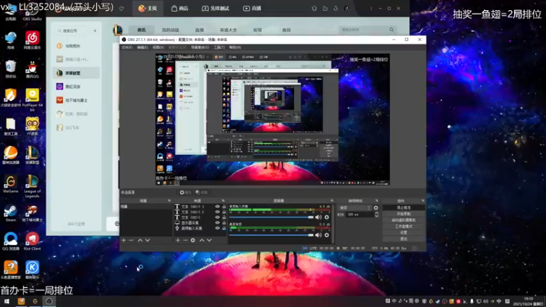Click volume slider of first mixer channel
The width and height of the screenshot is (546, 307).
(271, 217)
